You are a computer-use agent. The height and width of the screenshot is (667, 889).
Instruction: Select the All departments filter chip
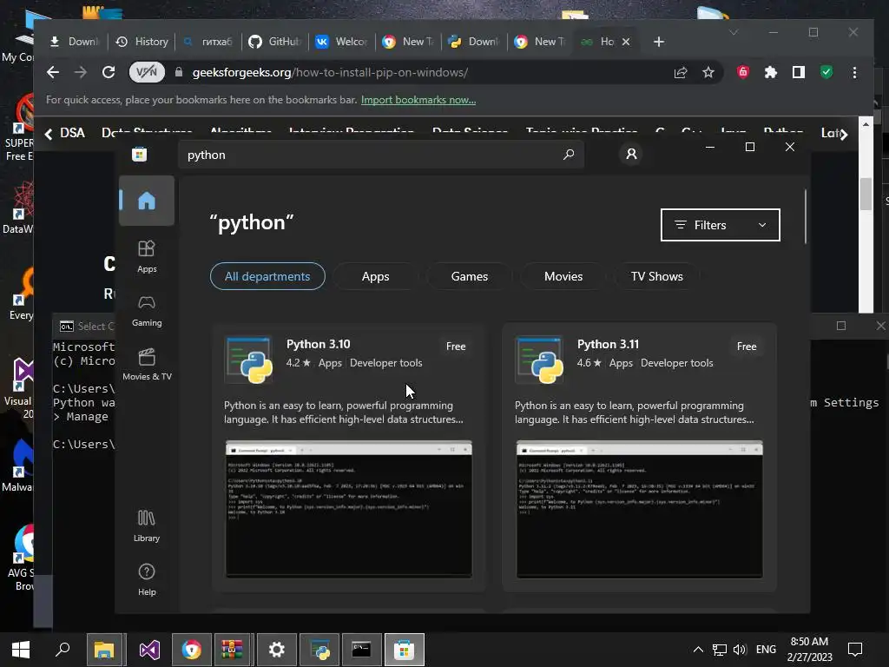coord(267,276)
